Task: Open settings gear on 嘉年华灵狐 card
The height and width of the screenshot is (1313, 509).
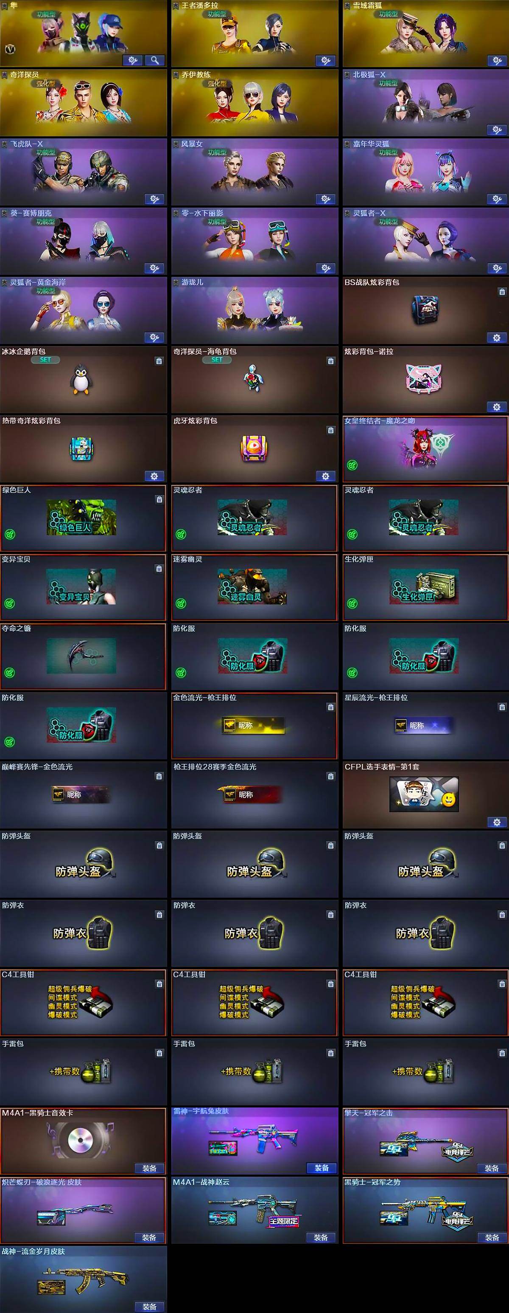Action: pyautogui.click(x=497, y=199)
